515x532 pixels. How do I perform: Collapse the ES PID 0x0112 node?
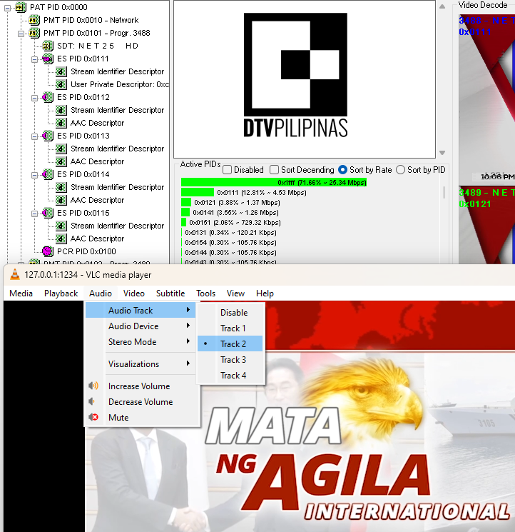(x=34, y=98)
